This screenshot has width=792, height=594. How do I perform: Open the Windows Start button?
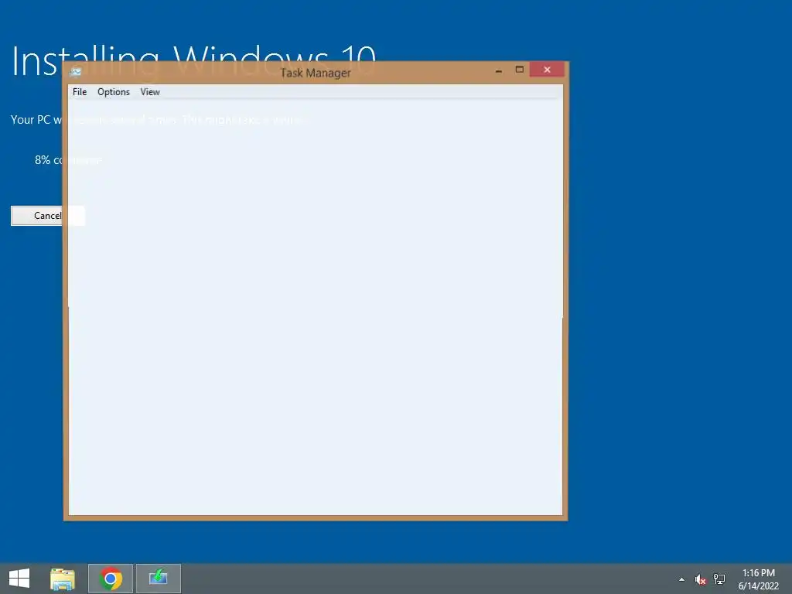tap(19, 579)
